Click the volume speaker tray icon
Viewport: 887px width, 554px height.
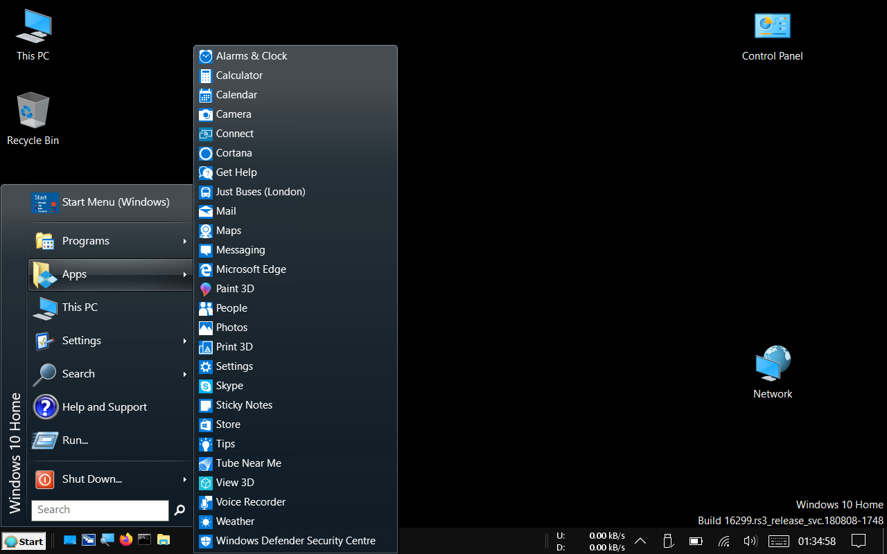[750, 541]
